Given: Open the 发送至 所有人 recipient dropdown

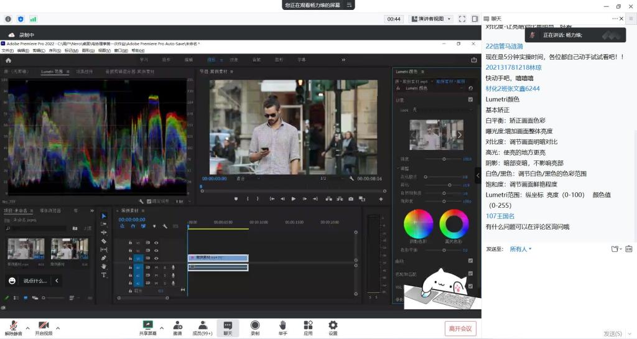Looking at the screenshot, I should coord(521,249).
